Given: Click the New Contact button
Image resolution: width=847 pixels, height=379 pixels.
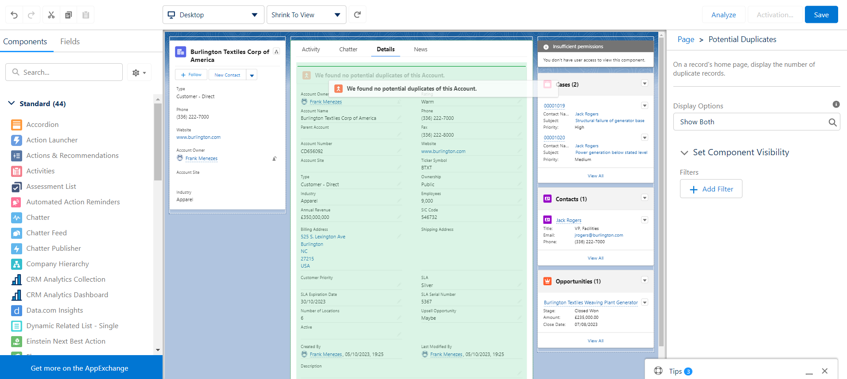Looking at the screenshot, I should click(227, 75).
